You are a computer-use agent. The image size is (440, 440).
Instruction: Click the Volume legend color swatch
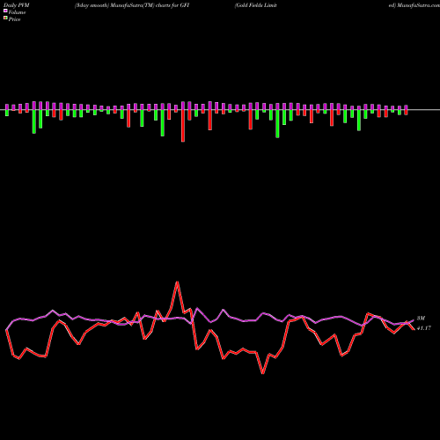[5, 11]
